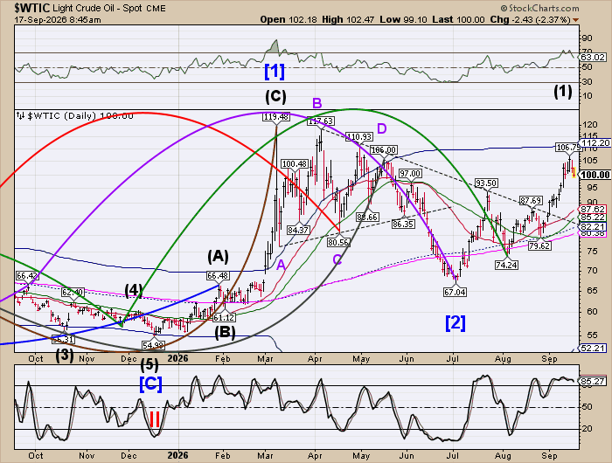The height and width of the screenshot is (463, 612).
Task: Click the 85.27 stochastic value tag
Action: tap(593, 381)
